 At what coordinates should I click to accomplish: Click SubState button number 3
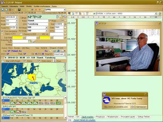pyautogui.click(x=52, y=37)
